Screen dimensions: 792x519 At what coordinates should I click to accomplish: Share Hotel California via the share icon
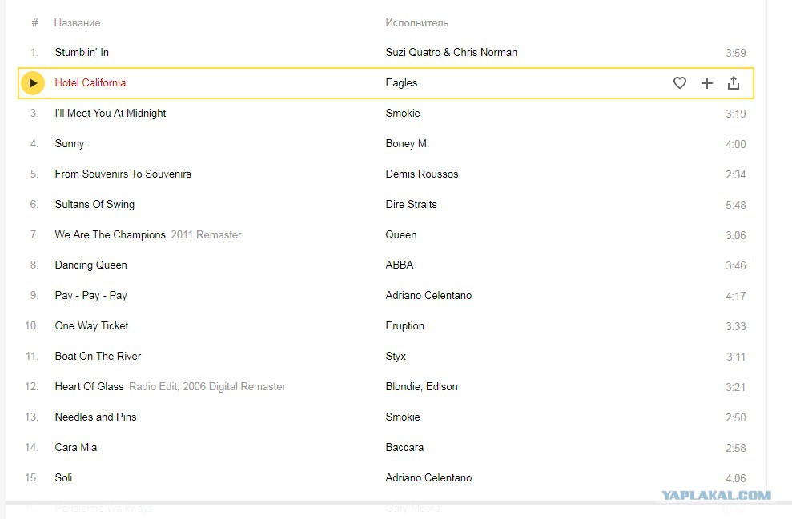(x=734, y=82)
